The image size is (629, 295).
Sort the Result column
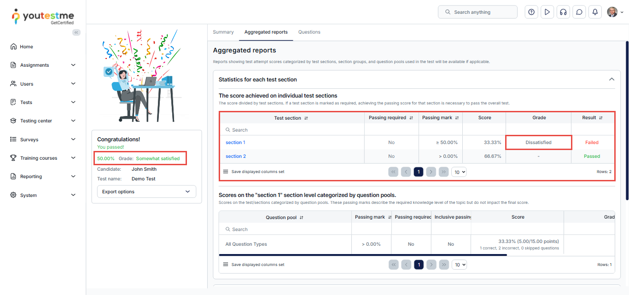tap(601, 118)
